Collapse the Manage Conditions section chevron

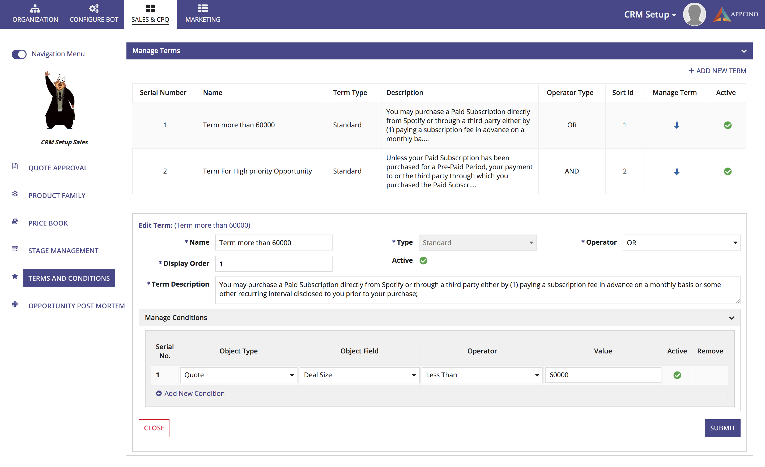732,318
